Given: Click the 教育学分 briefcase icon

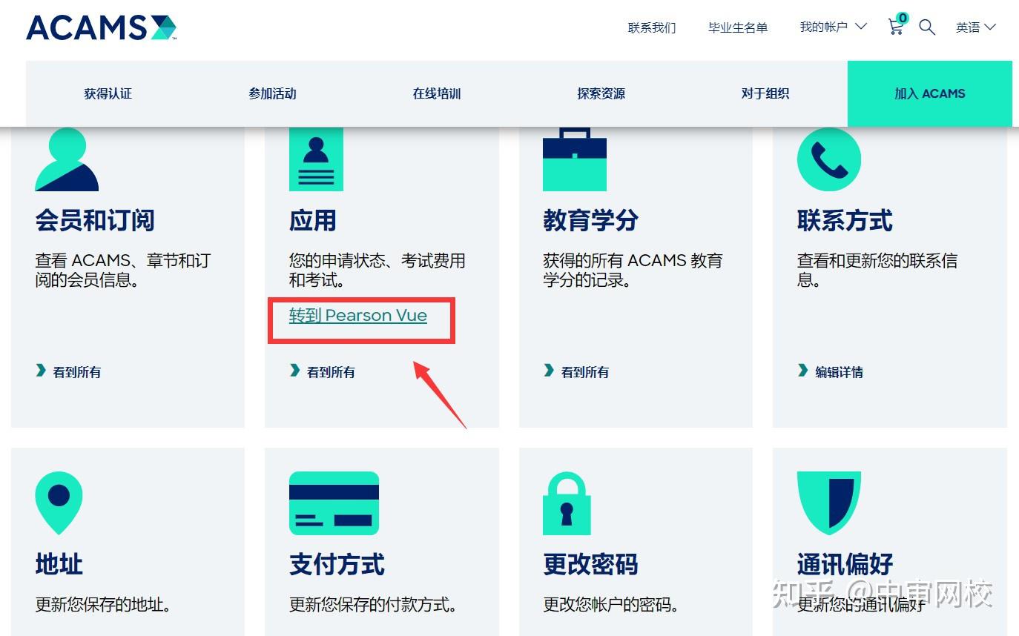Looking at the screenshot, I should pos(575,159).
